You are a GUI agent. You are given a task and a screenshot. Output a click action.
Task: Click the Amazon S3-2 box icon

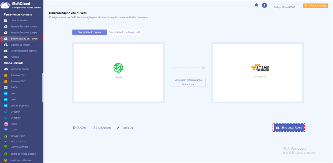tap(6, 81)
